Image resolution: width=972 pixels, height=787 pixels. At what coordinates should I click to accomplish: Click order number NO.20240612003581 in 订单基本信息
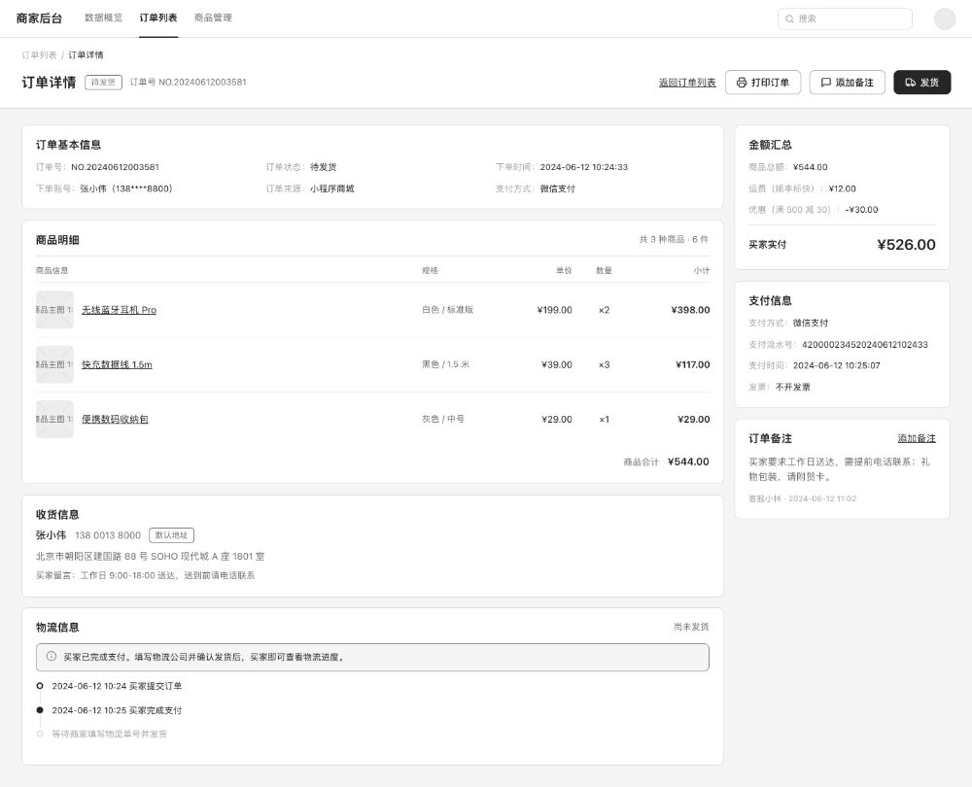tap(116, 167)
